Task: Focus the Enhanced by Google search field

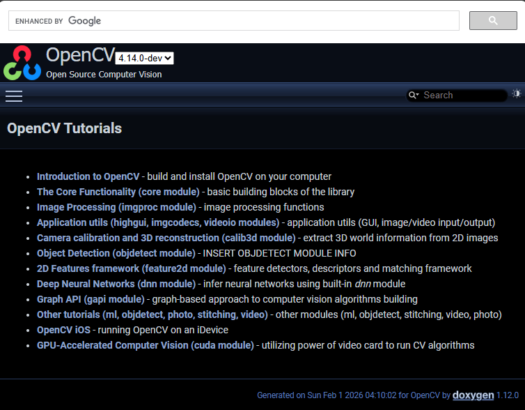Action: coord(234,21)
